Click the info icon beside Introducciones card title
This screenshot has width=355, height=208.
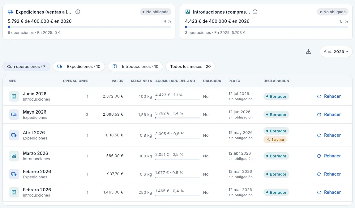(255, 12)
